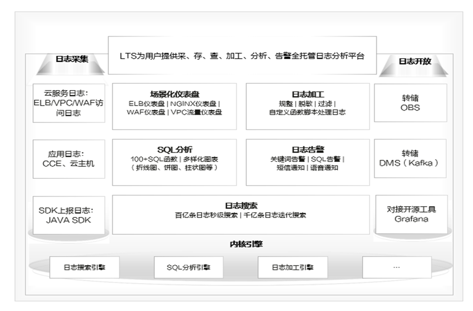The width and height of the screenshot is (473, 311).
Task: Click the 日志搜索引擎 box
Action: [84, 267]
